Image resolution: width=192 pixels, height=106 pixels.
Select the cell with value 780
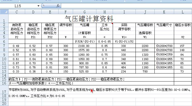(x=145, y=71)
